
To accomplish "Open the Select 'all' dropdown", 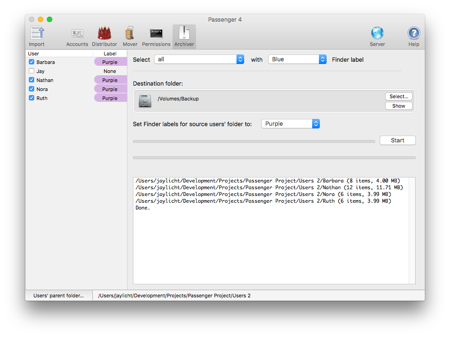I will pos(199,59).
